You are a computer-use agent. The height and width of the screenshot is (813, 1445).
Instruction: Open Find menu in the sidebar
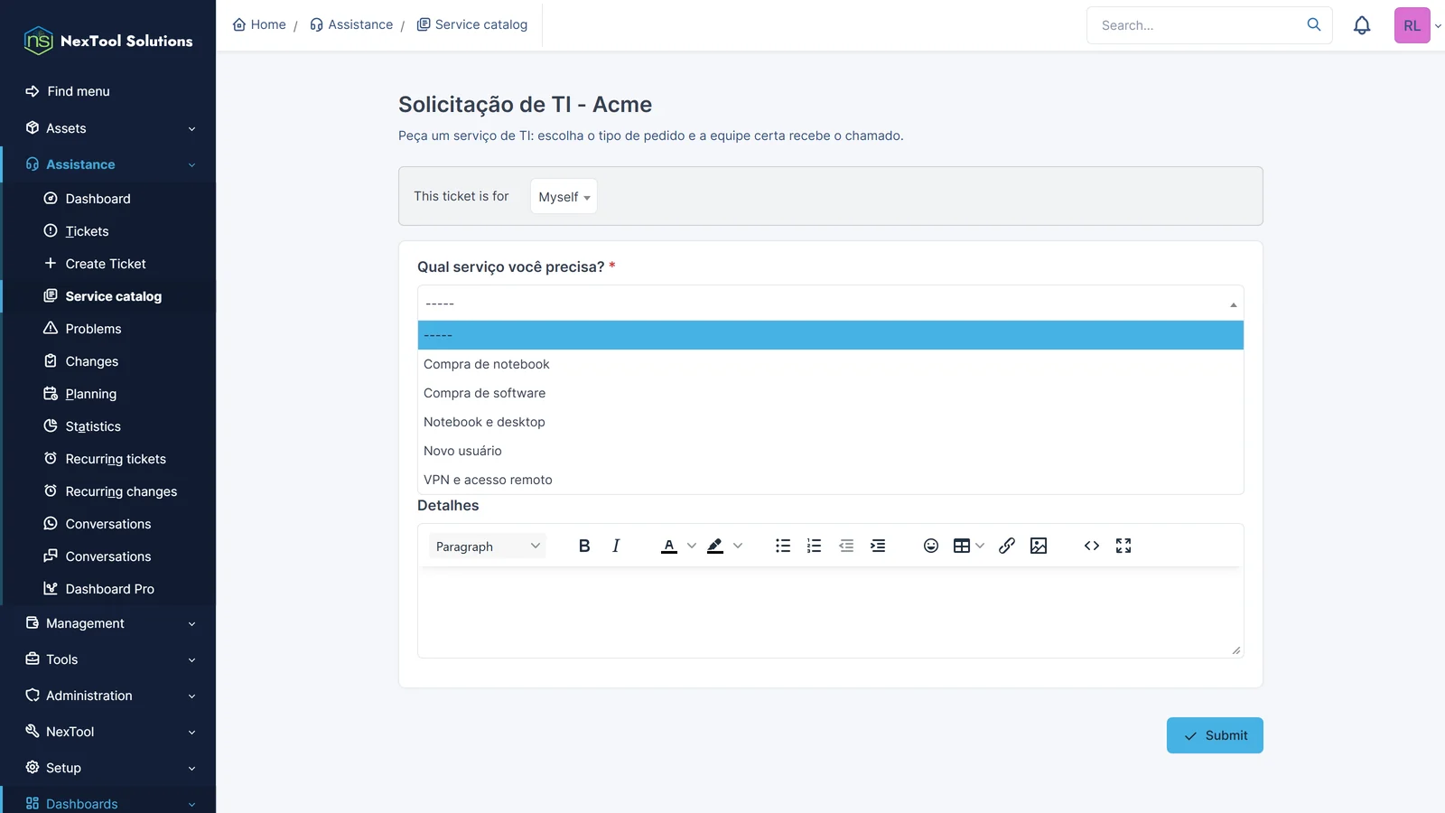79,91
